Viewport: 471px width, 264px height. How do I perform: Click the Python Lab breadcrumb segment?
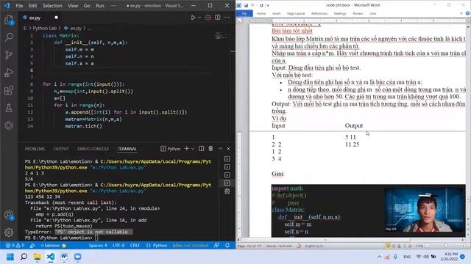tap(44, 28)
